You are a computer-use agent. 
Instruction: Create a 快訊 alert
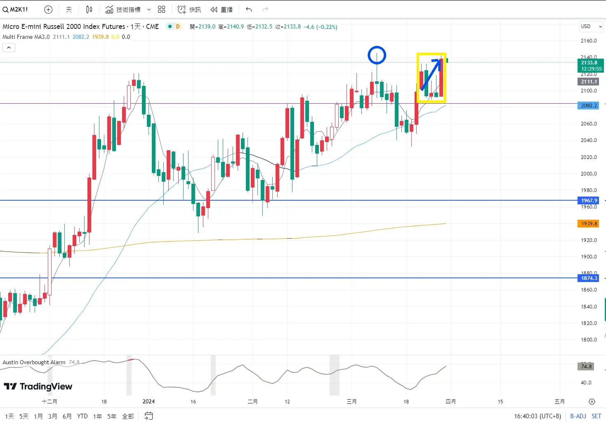pyautogui.click(x=189, y=9)
